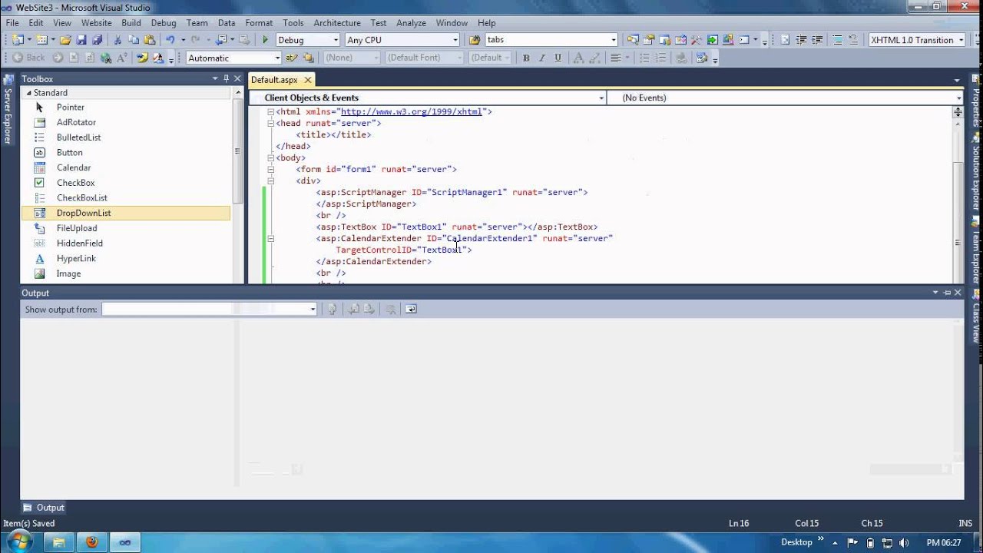Toggle Bold formatting button
Screen dimensions: 983x553
526,58
